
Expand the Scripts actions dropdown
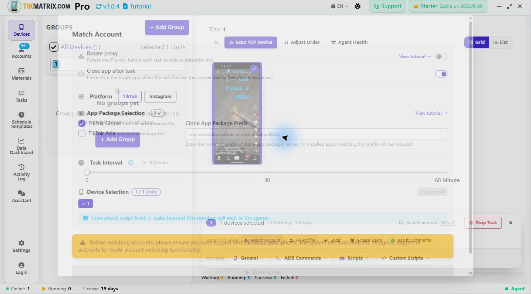(354, 258)
